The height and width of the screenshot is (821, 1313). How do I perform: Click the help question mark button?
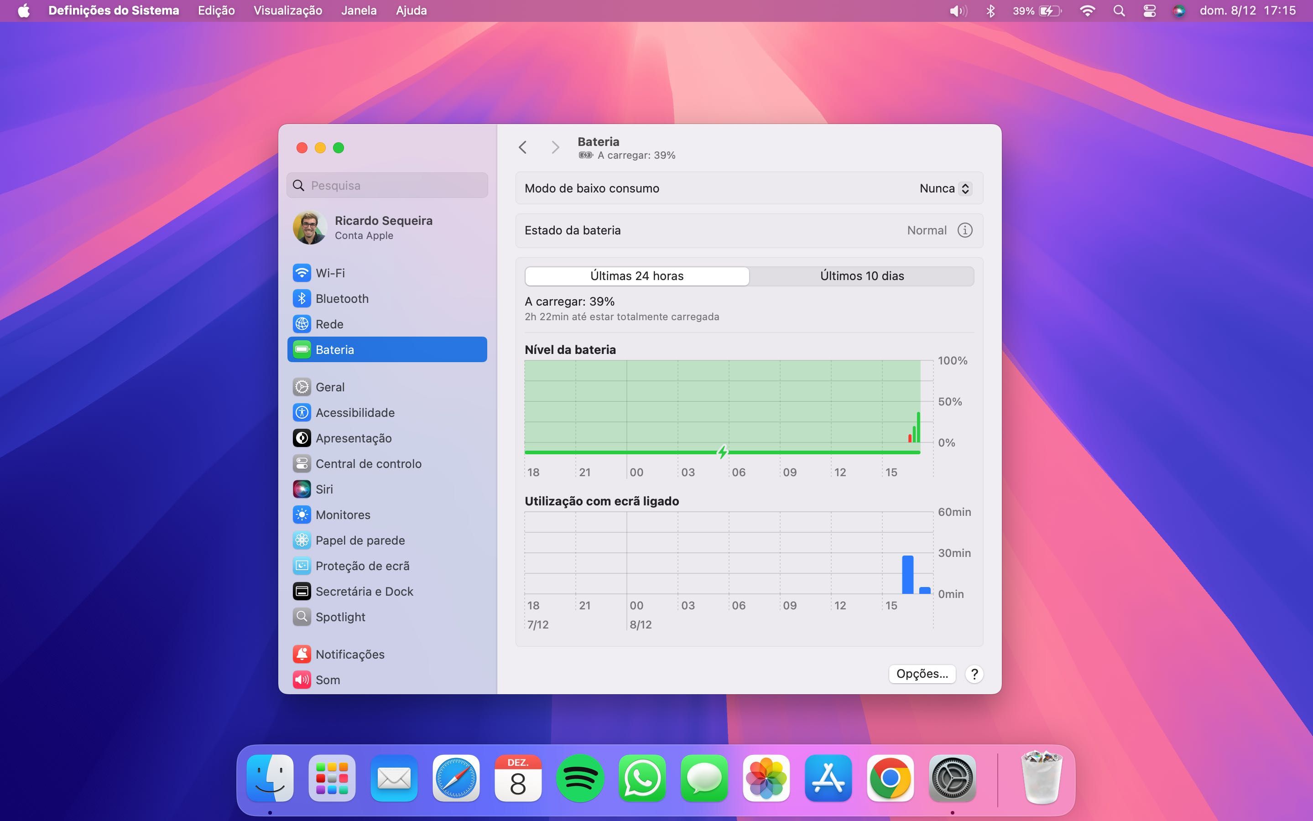tap(974, 674)
